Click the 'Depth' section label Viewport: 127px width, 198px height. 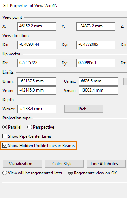(x=8, y=100)
